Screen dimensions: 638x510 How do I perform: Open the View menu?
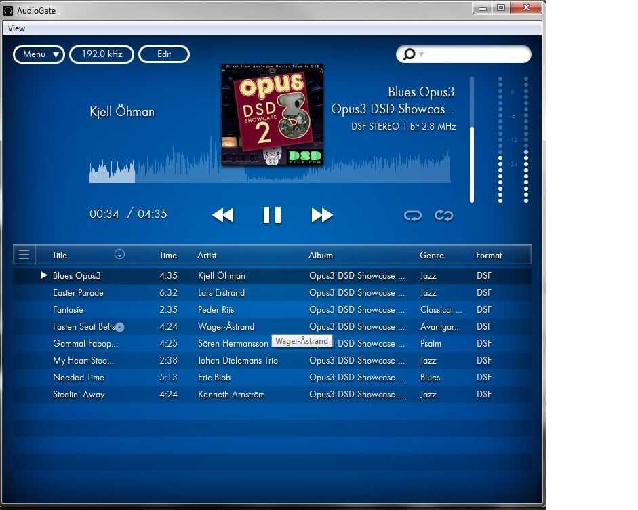click(x=17, y=28)
